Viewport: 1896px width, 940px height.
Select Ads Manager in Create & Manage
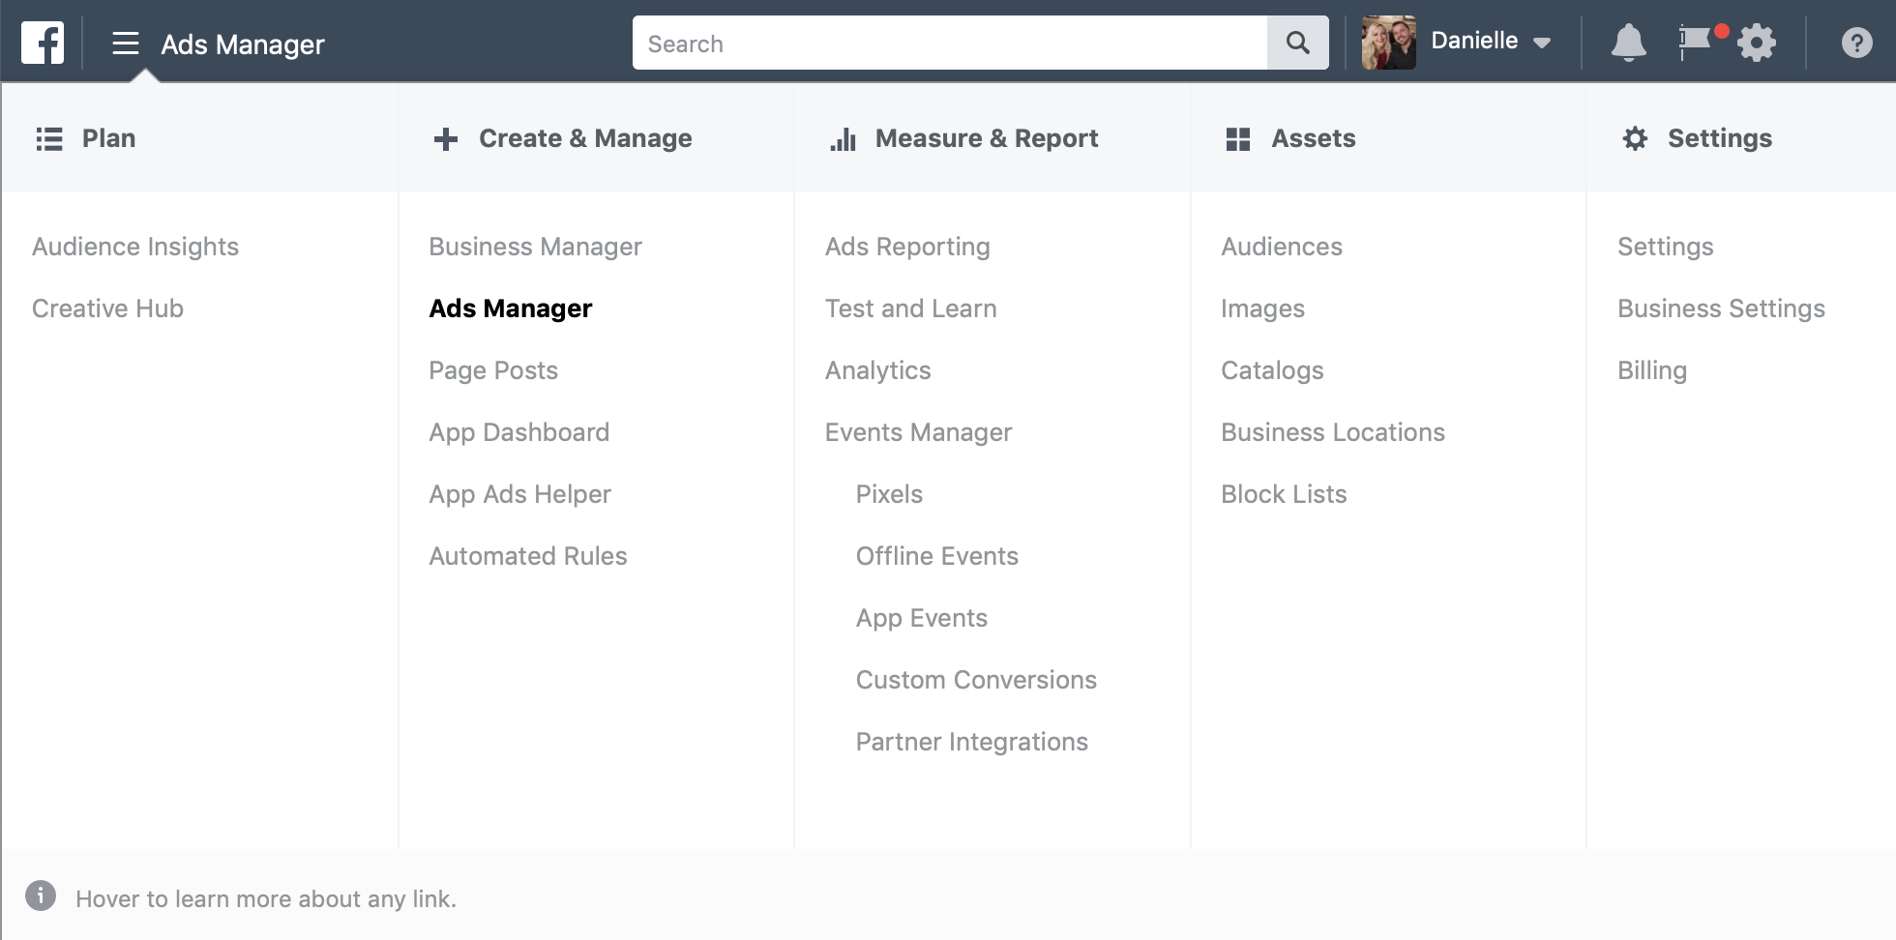pyautogui.click(x=510, y=308)
